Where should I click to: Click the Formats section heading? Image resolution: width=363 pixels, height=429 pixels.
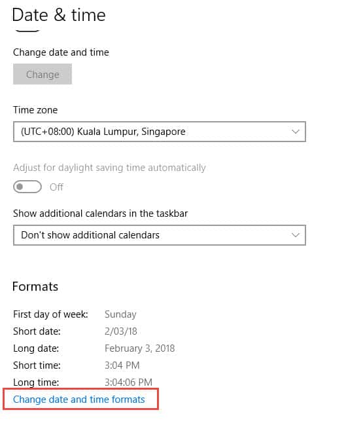[x=35, y=286]
